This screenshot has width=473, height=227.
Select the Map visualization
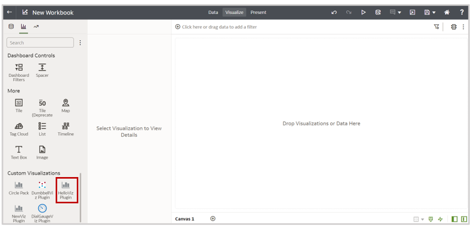click(65, 106)
